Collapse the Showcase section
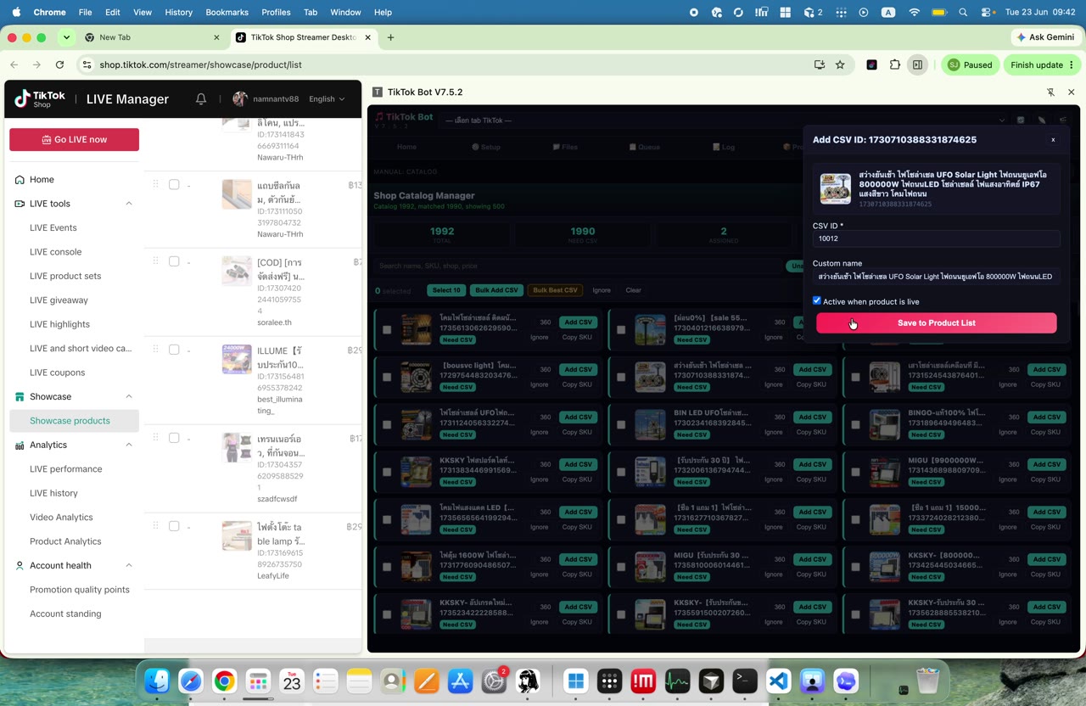The width and height of the screenshot is (1086, 706). click(129, 396)
